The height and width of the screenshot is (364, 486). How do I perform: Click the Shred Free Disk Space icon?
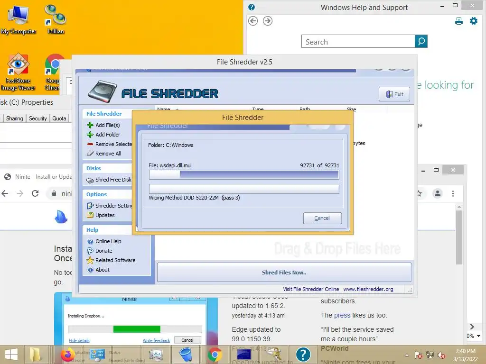point(90,180)
